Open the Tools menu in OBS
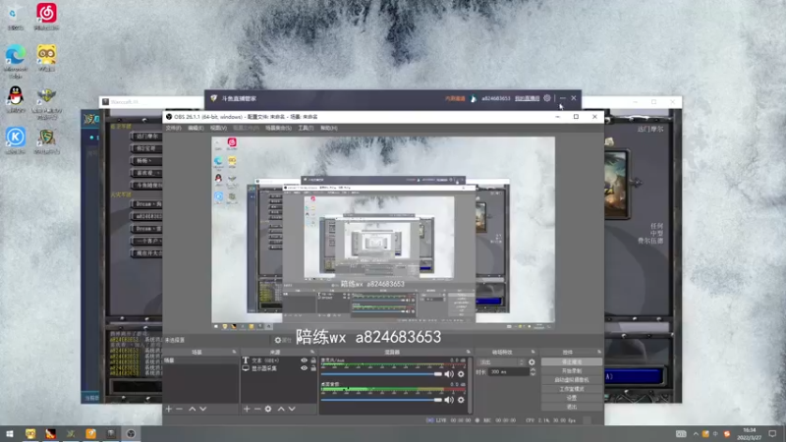786x442 pixels. (306, 129)
